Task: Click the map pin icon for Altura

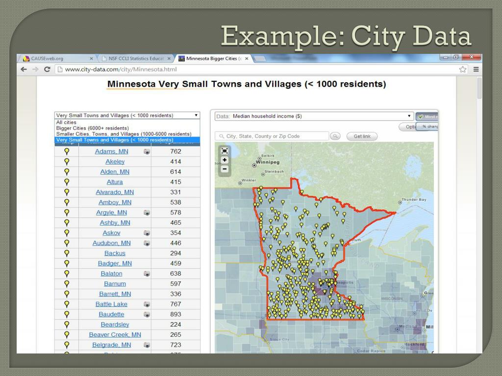Action: [x=67, y=182]
